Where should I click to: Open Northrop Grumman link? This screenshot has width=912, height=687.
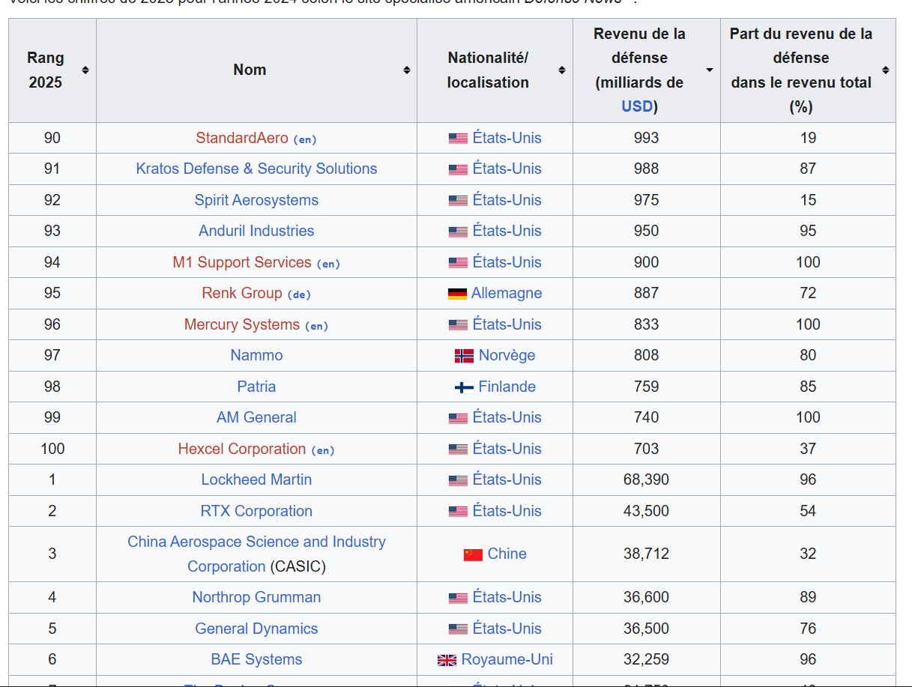pyautogui.click(x=256, y=597)
